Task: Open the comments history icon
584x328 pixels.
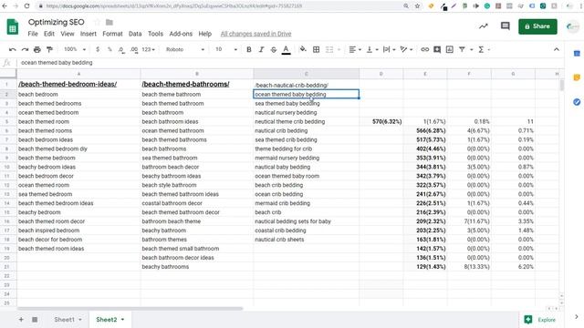Action: point(505,26)
